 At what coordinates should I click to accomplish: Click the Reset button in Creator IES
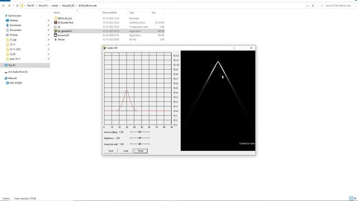point(140,151)
